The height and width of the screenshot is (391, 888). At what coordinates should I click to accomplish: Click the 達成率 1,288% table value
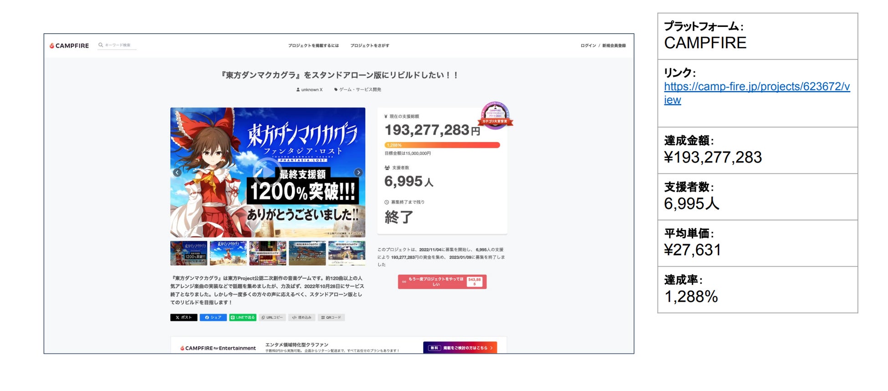(x=691, y=297)
